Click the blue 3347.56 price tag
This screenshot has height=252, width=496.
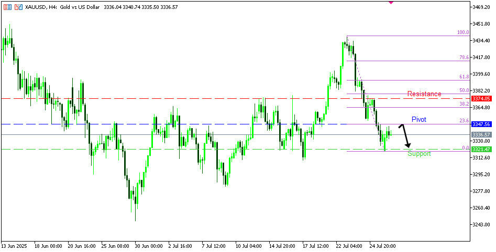coord(480,124)
